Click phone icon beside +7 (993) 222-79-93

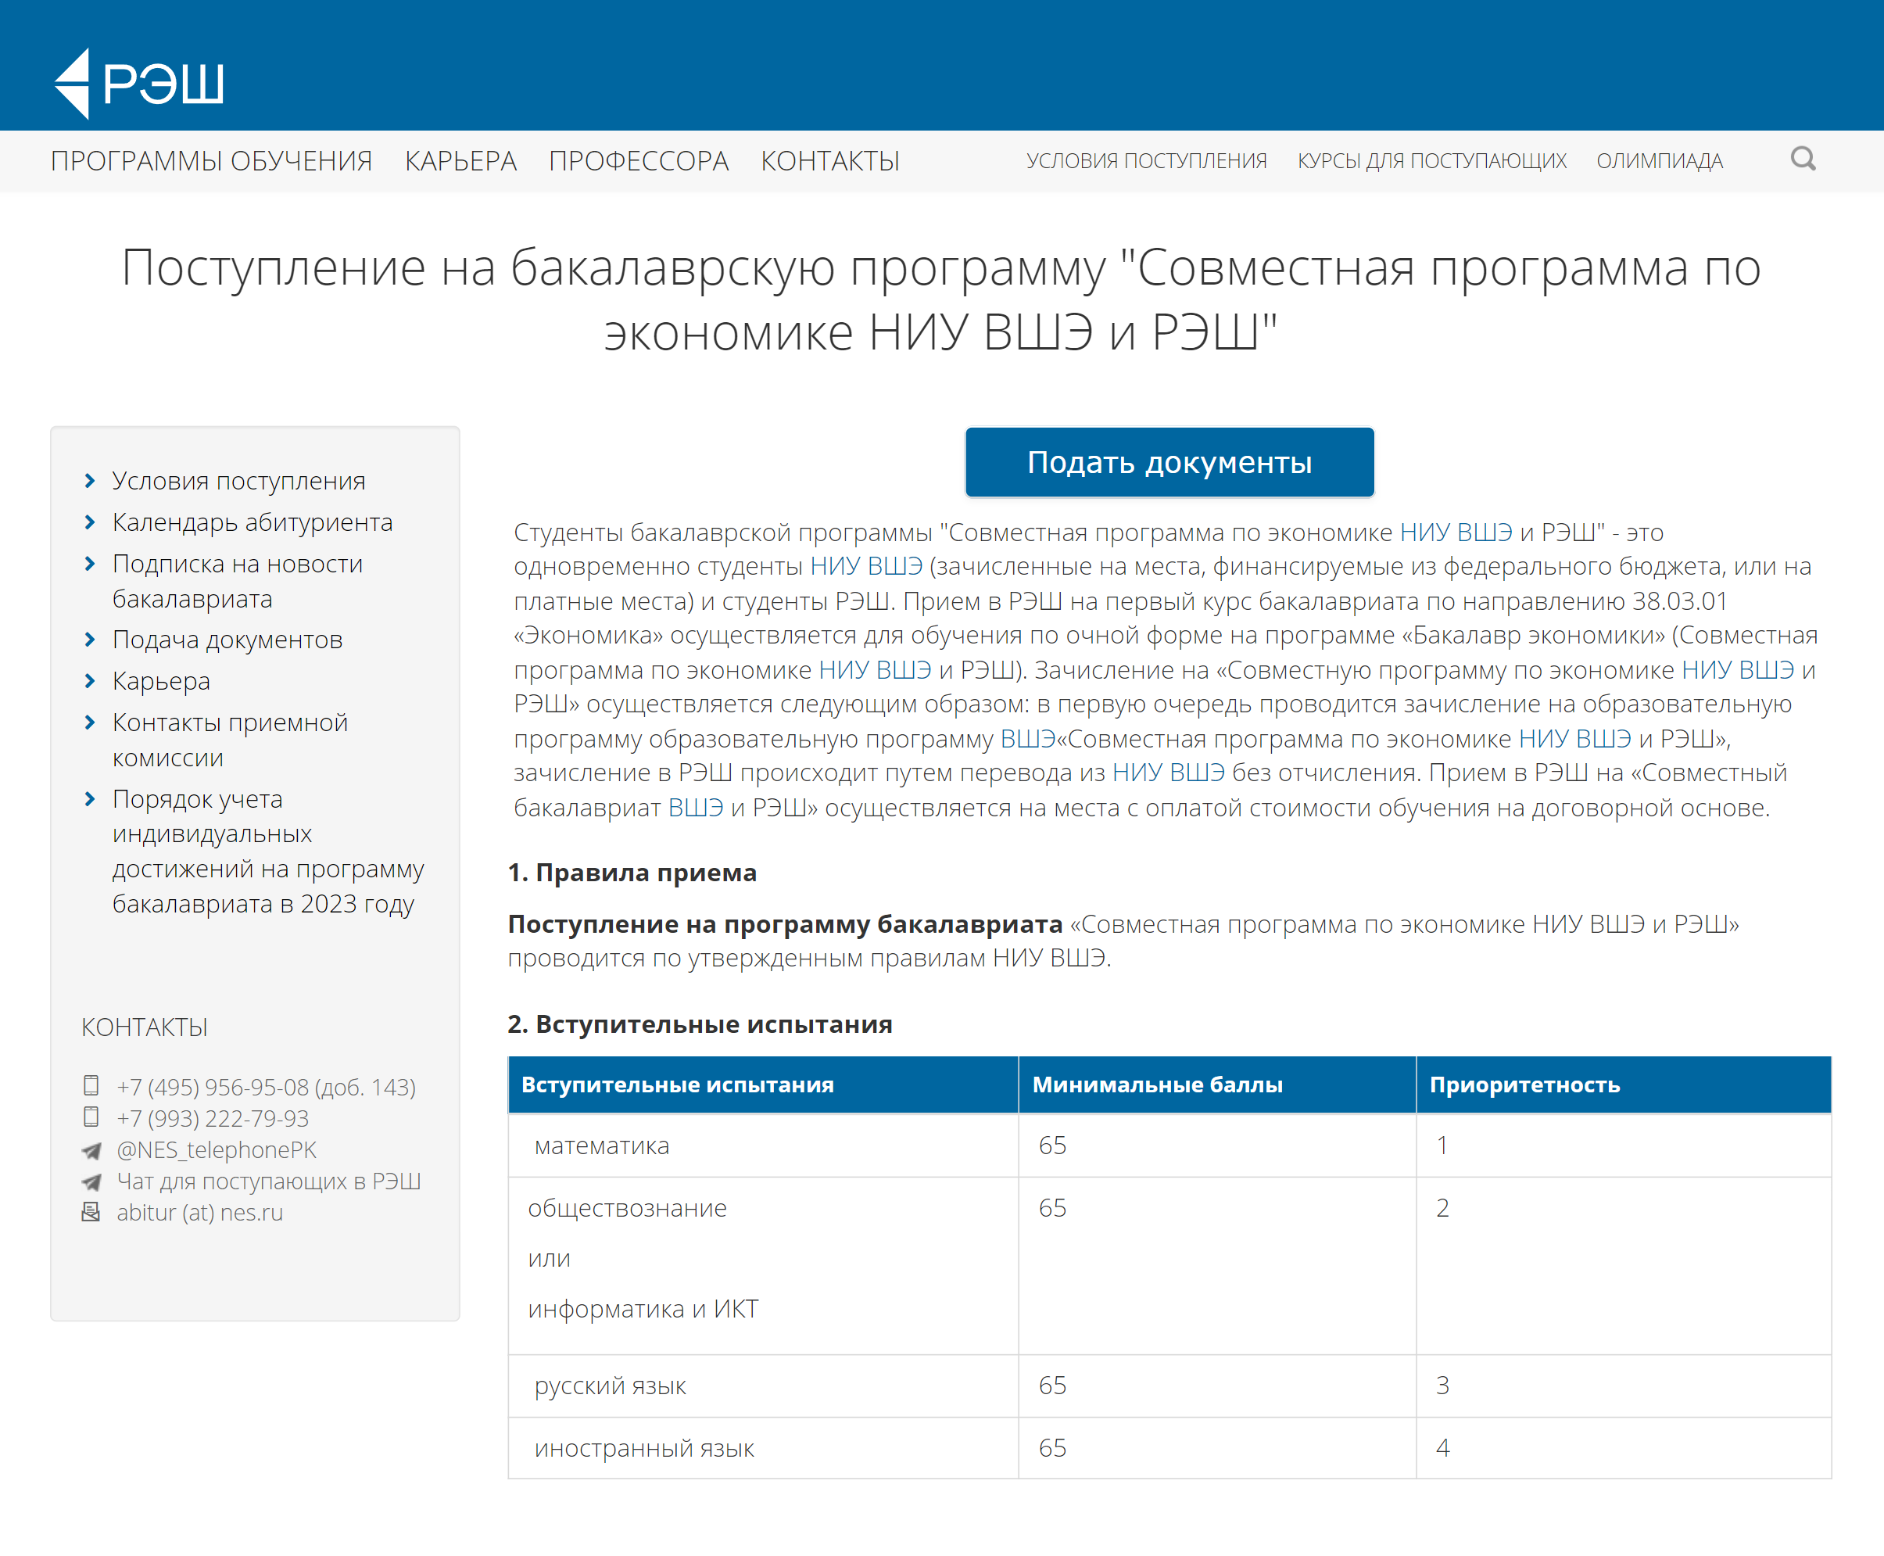[x=91, y=1117]
